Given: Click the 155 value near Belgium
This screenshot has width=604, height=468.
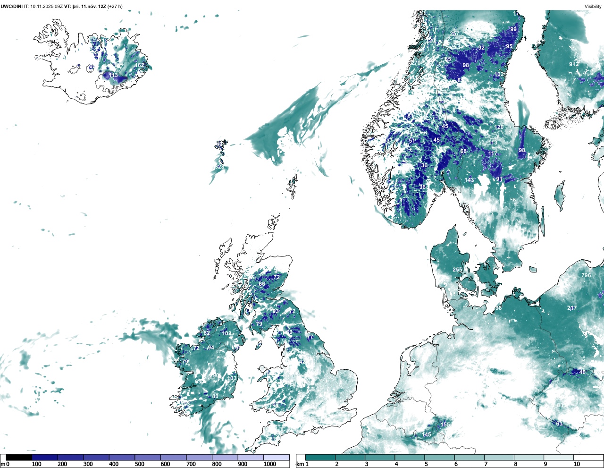Looking at the screenshot, I should pyautogui.click(x=445, y=425).
